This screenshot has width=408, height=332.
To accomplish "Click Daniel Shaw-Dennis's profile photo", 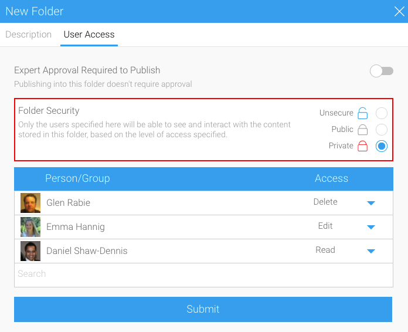I will [30, 251].
